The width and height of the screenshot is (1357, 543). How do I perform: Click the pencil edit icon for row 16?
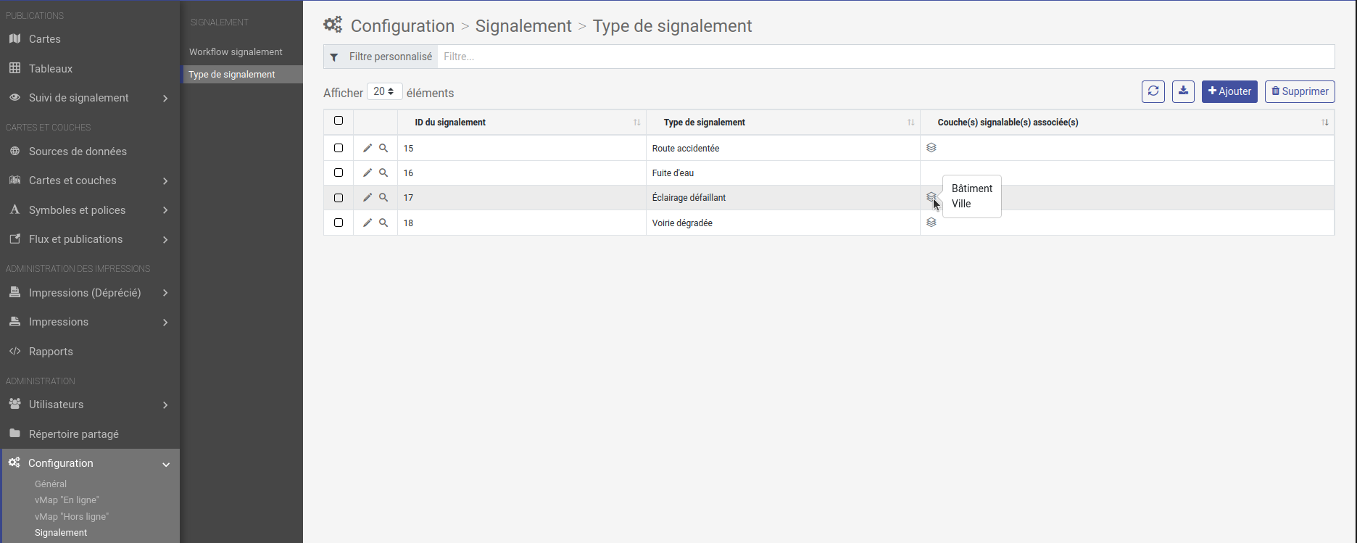coord(368,173)
